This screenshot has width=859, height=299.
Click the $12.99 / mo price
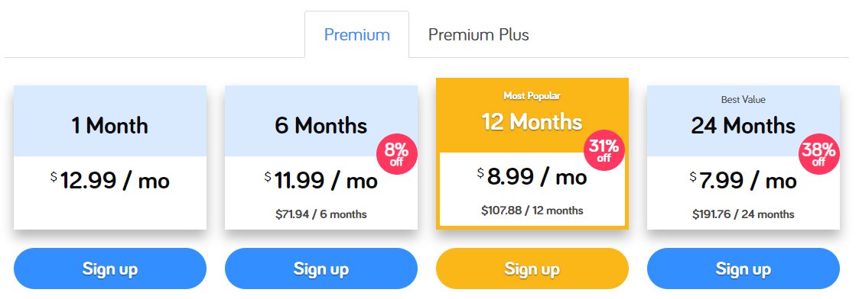click(110, 180)
